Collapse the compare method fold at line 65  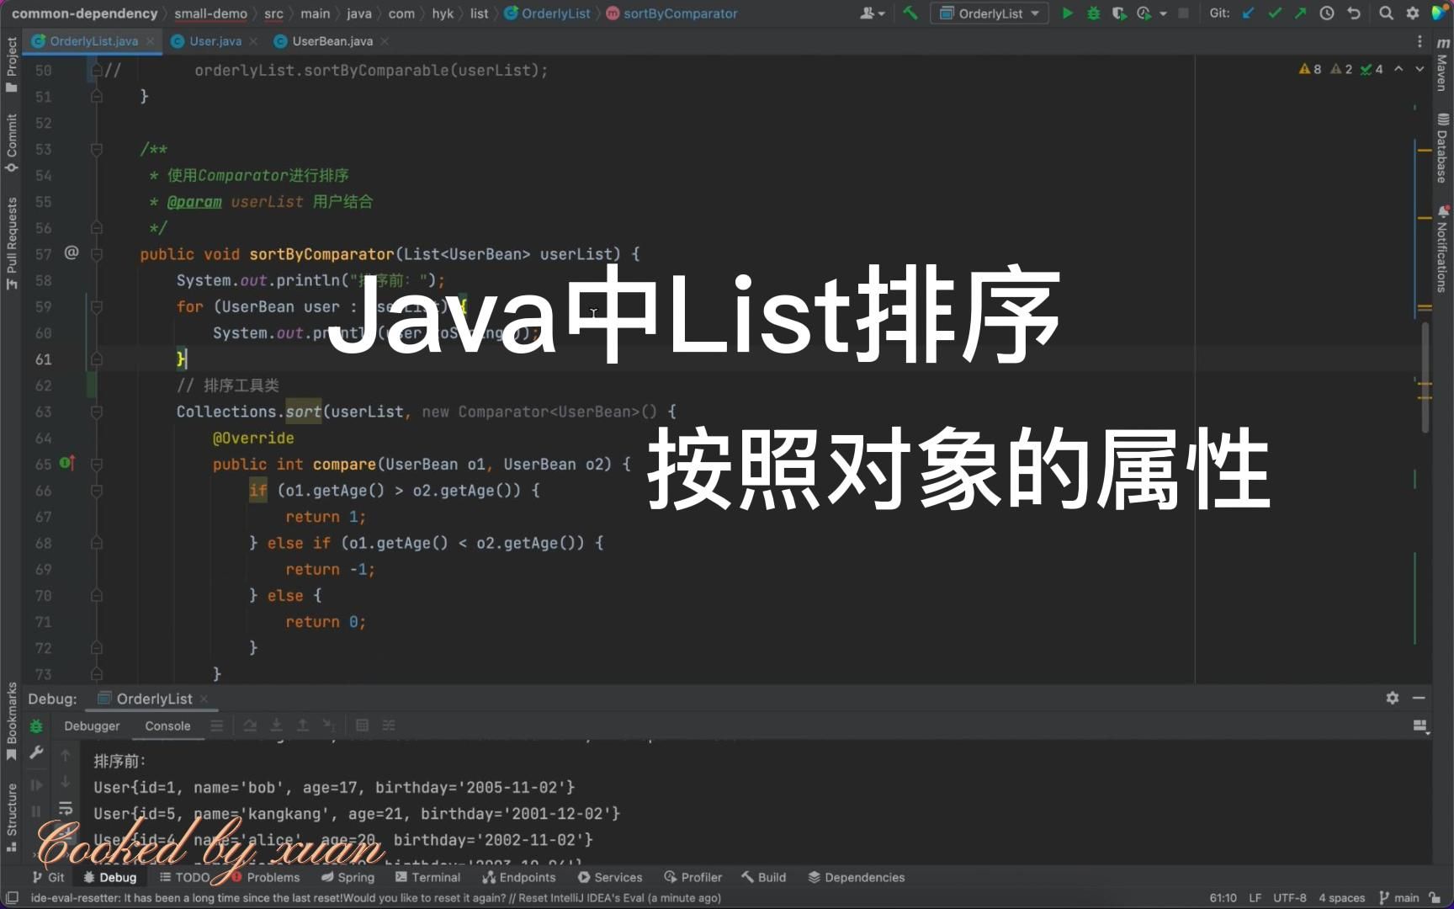click(x=97, y=465)
